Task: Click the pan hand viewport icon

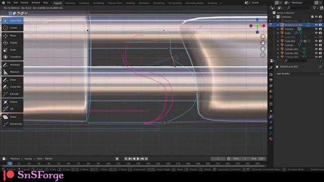Action: 263,42
